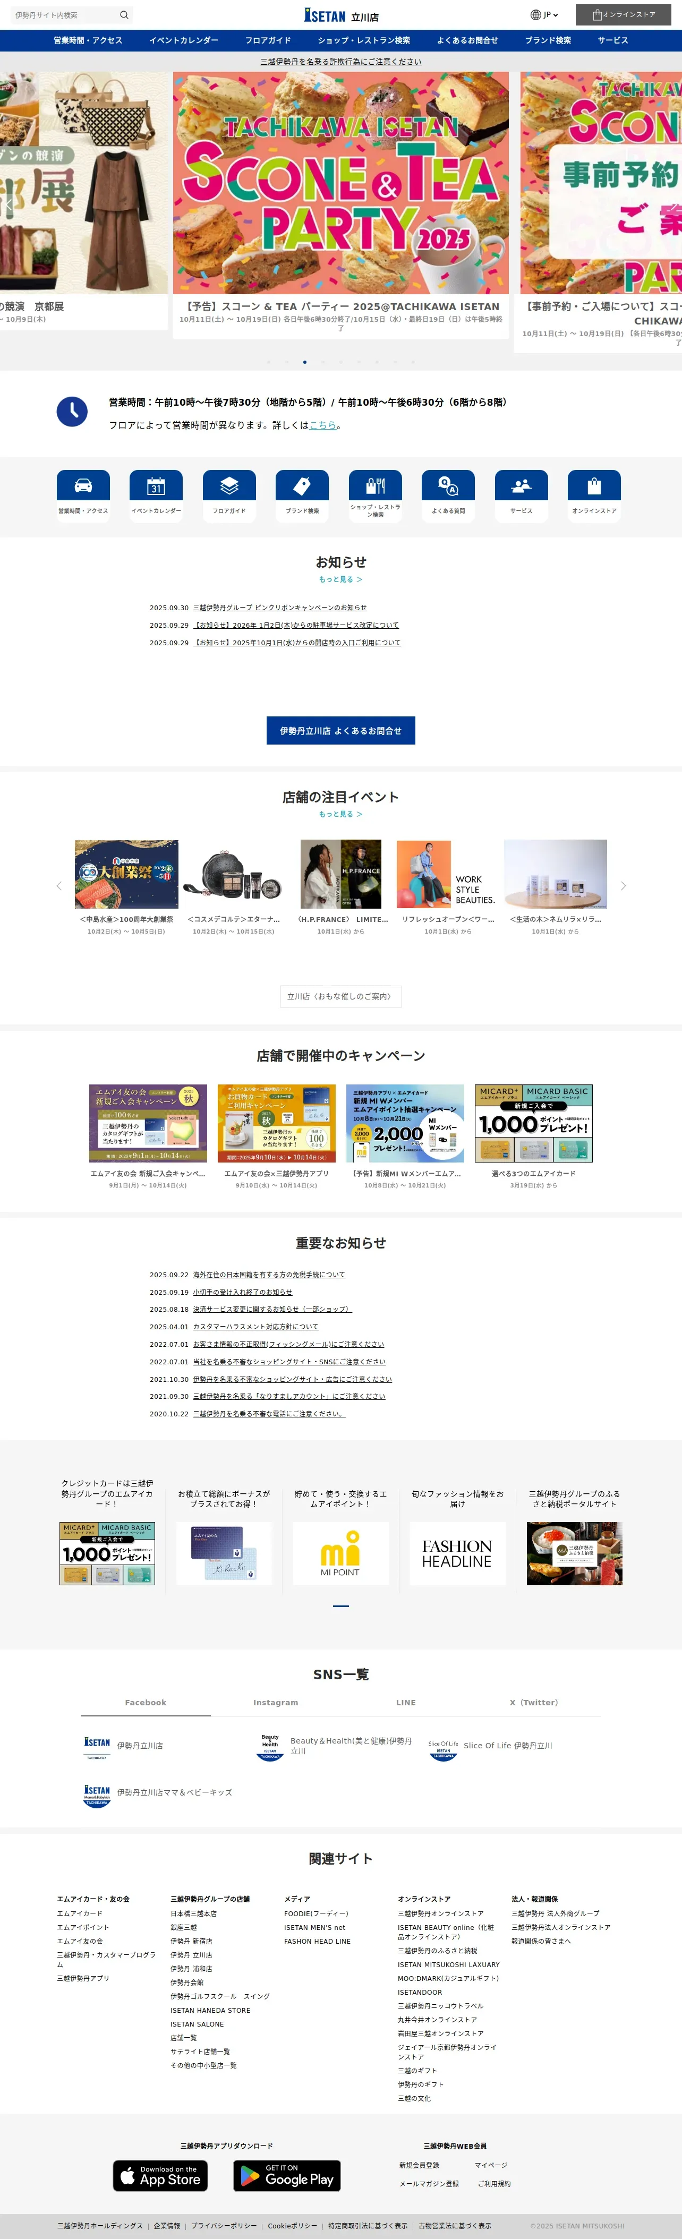Click the Get it on Google Play badge
This screenshot has height=2239, width=682.
pos(287,2176)
